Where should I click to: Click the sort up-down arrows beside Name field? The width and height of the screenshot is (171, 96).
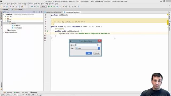point(99,45)
